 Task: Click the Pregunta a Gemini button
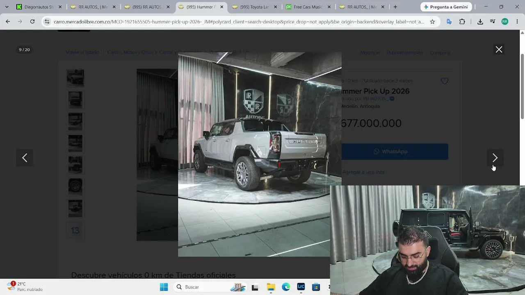(x=446, y=7)
